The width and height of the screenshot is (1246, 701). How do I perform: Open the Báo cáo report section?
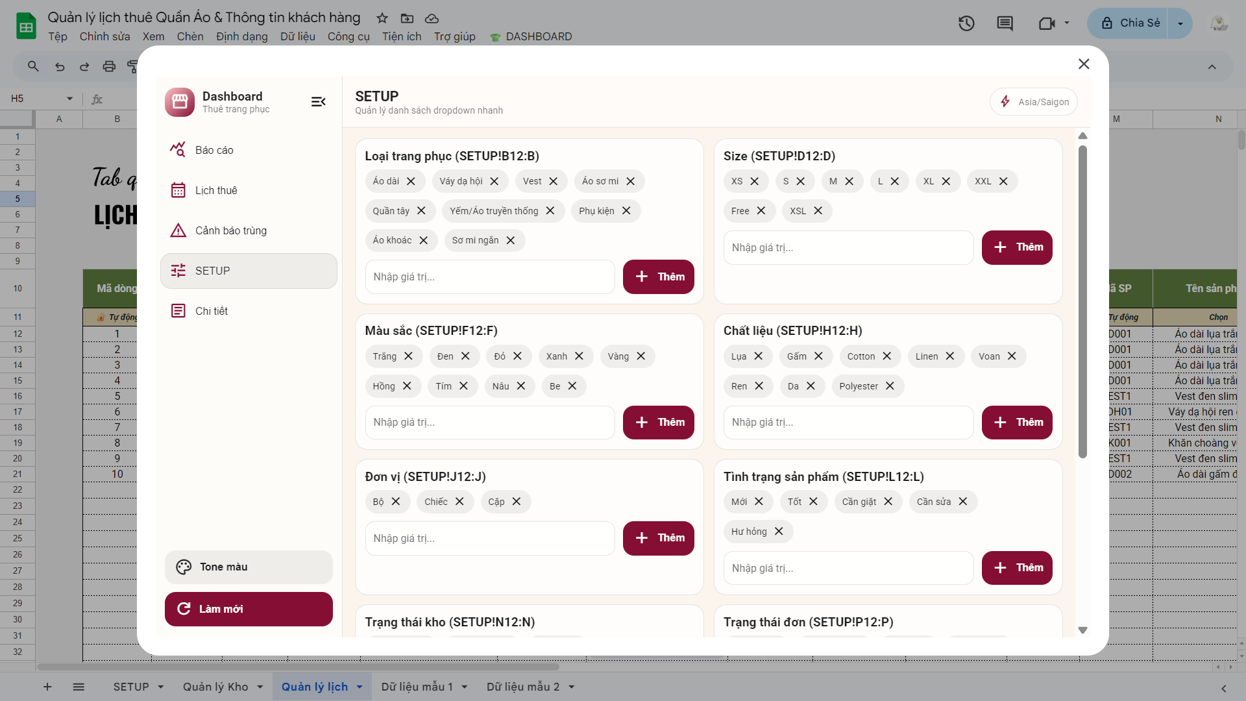(x=214, y=150)
